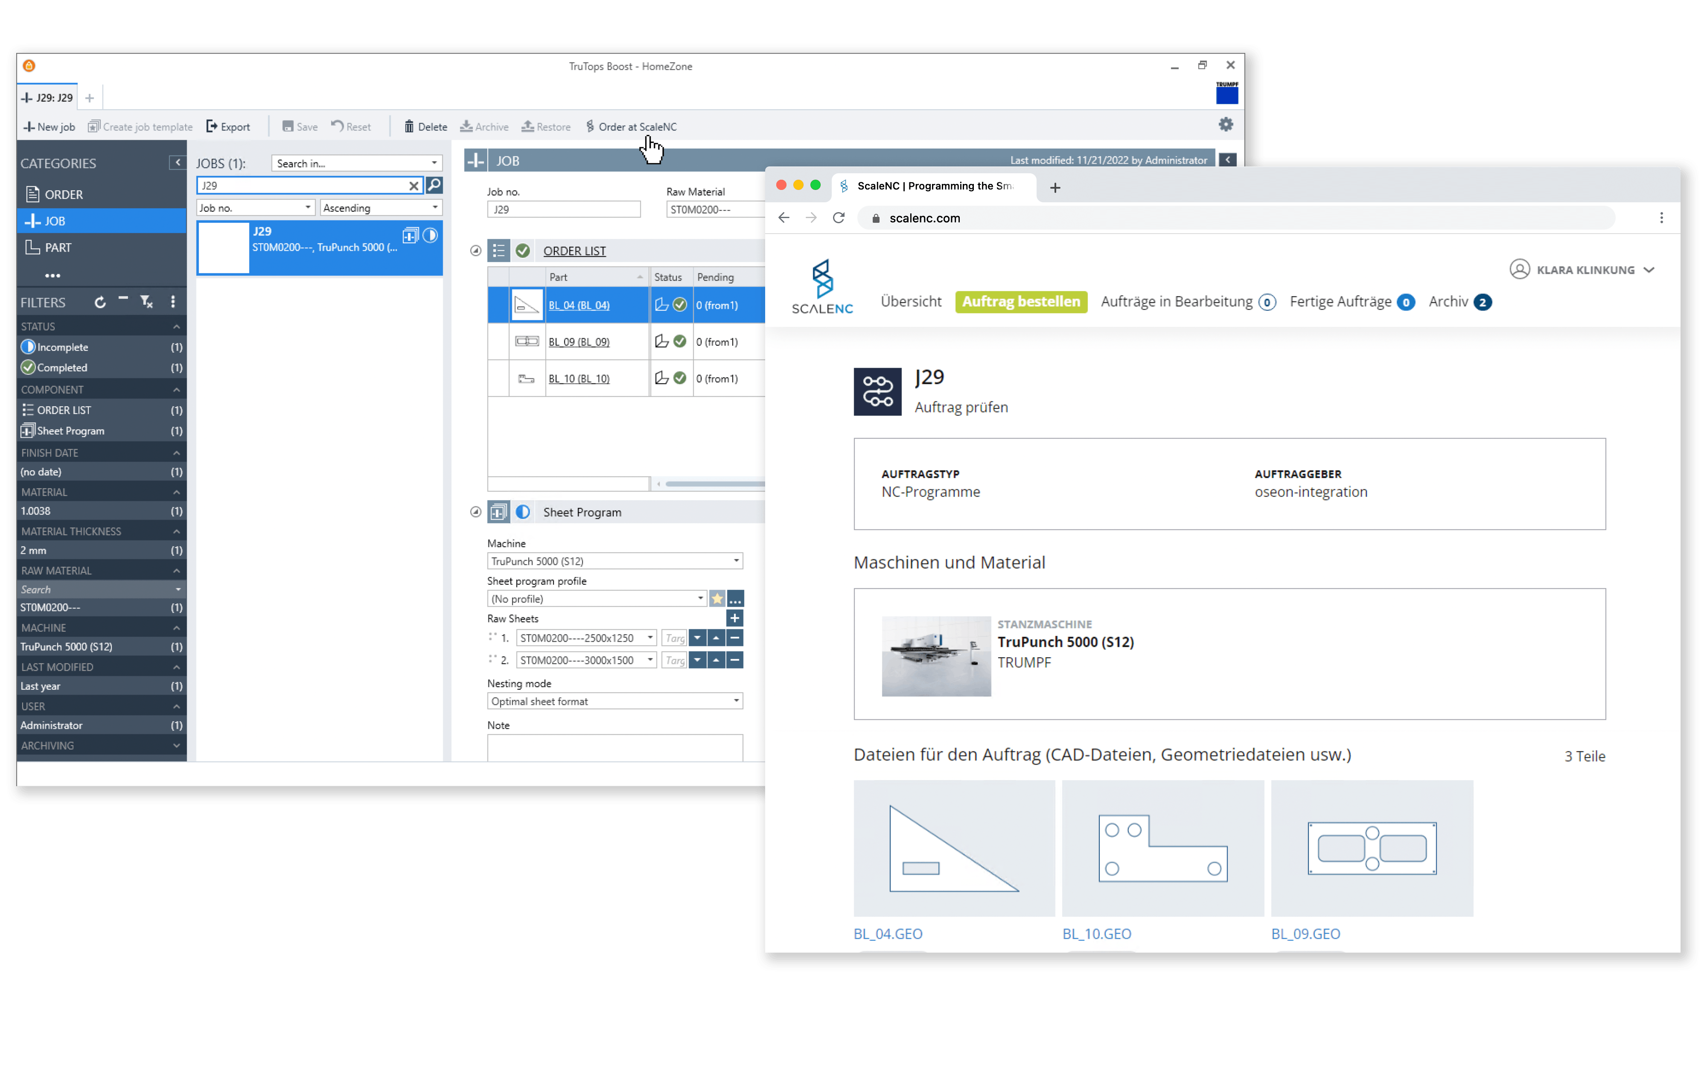Click the Note text field
This screenshot has width=1707, height=1067.
[x=615, y=748]
